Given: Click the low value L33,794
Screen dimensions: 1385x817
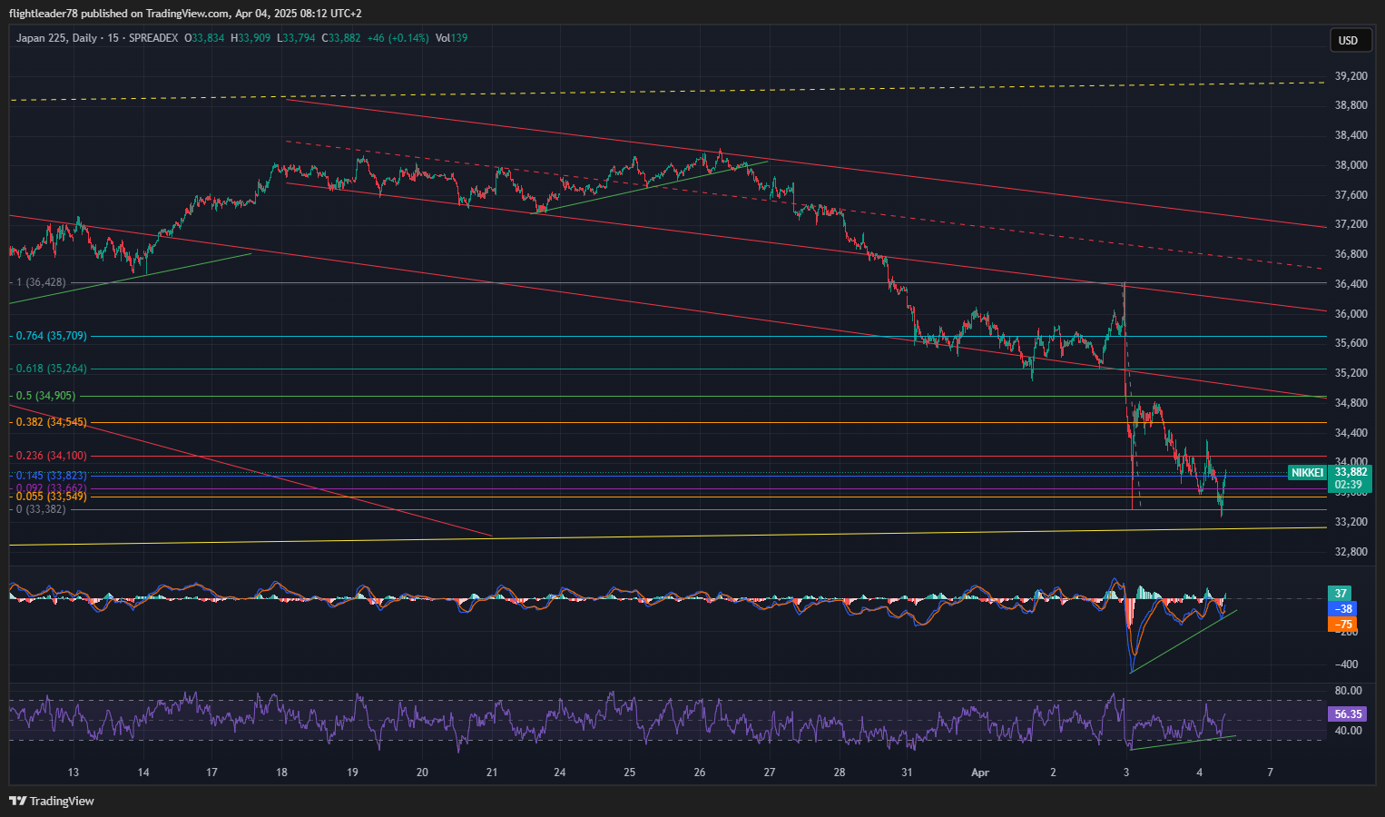Looking at the screenshot, I should pyautogui.click(x=296, y=38).
